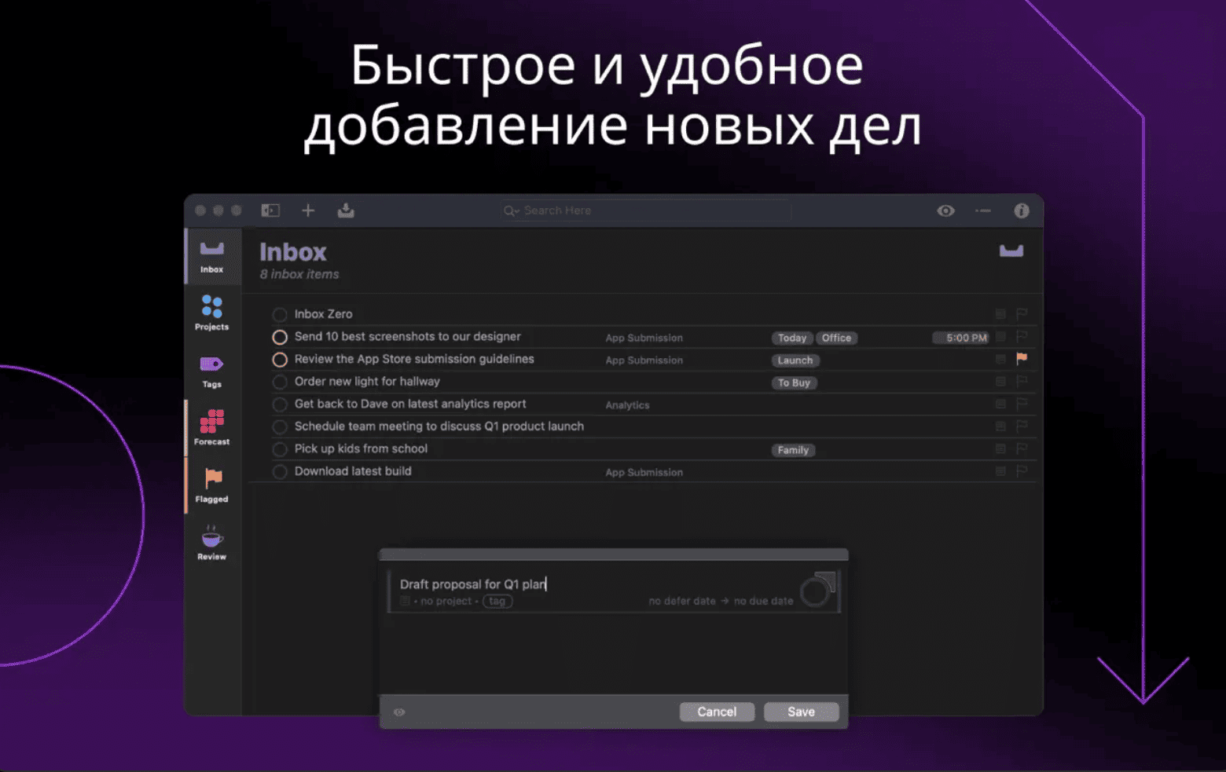Click the '5:00 PM' due time
This screenshot has height=772, width=1226.
click(960, 338)
